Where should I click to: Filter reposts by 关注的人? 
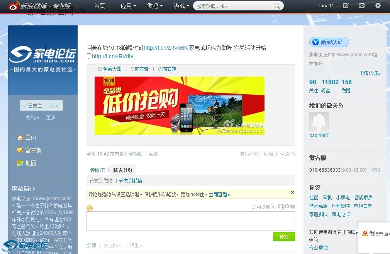[113, 245]
